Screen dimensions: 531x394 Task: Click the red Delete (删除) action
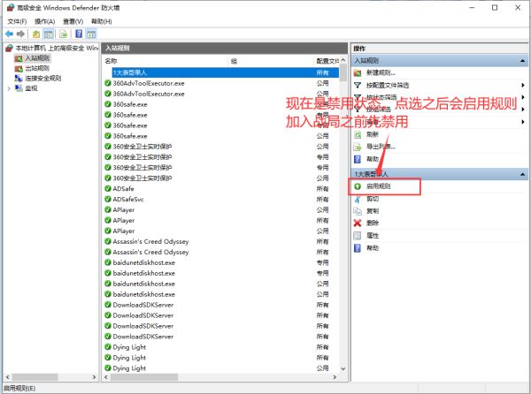358,224
